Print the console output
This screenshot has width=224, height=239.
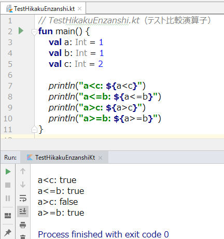pos(23,225)
